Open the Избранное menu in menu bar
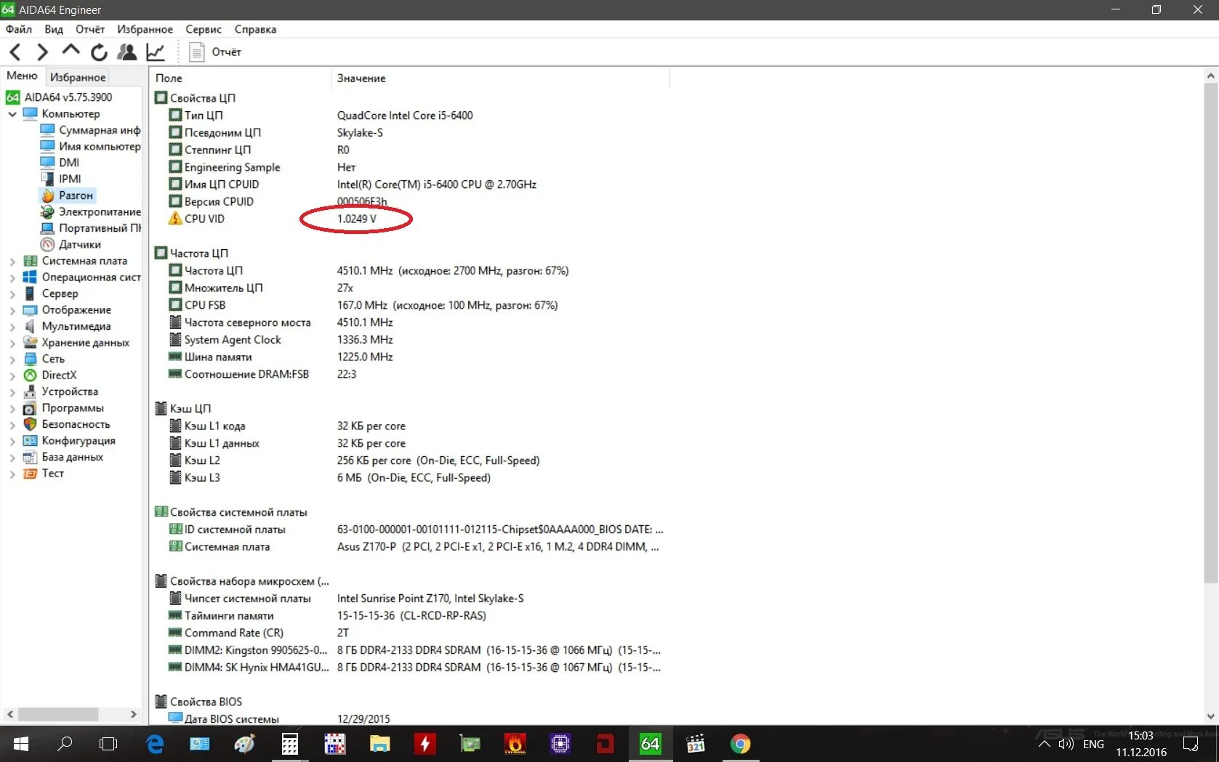This screenshot has width=1219, height=762. (x=145, y=29)
